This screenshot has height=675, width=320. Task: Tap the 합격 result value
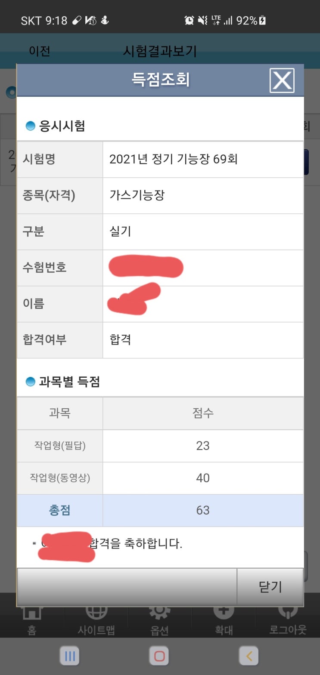tap(120, 340)
